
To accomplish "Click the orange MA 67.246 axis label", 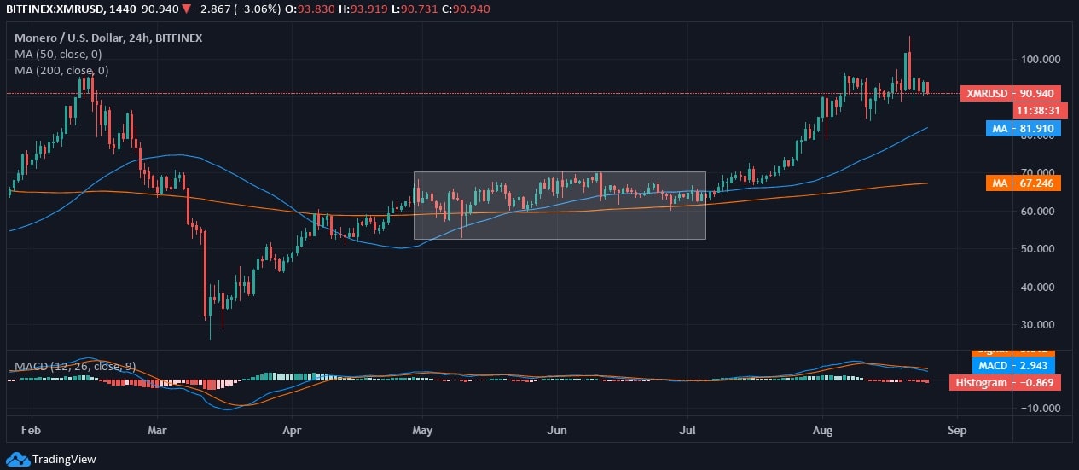I will (1024, 183).
